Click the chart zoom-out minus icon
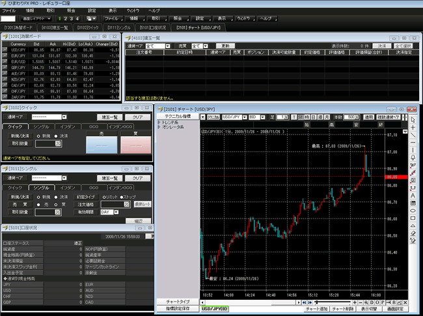Viewport: 423px width, 316px height. coord(361,302)
